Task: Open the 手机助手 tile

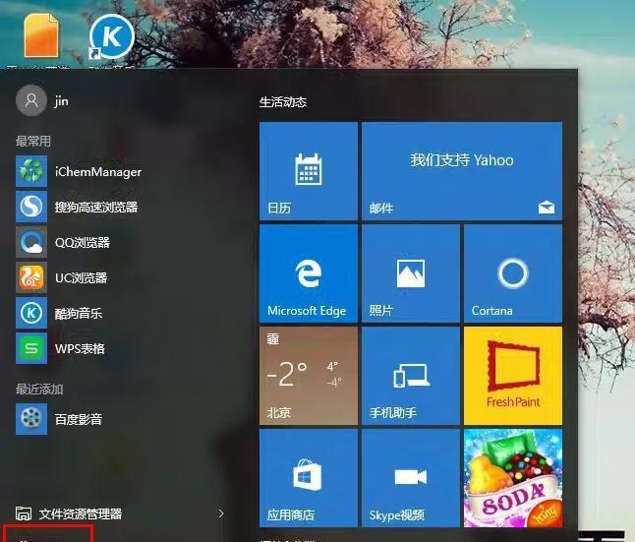Action: [411, 376]
